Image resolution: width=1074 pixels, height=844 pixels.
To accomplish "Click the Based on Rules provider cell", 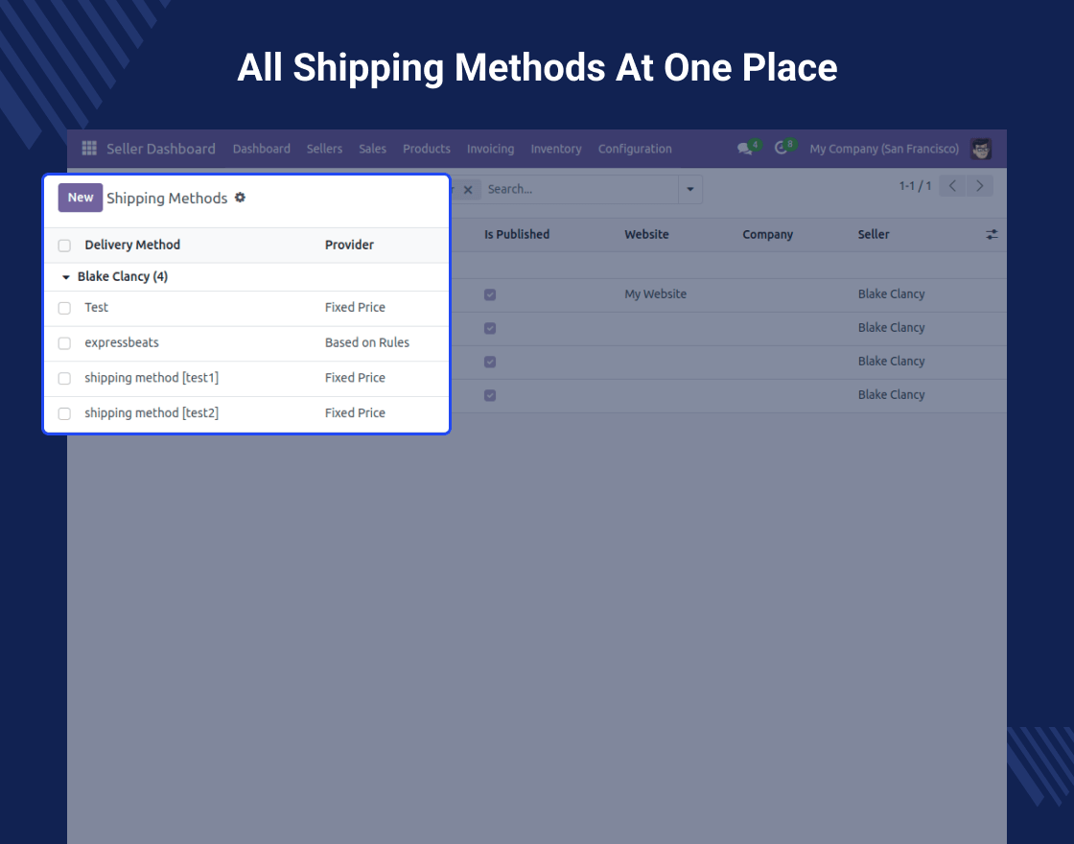I will pyautogui.click(x=367, y=342).
